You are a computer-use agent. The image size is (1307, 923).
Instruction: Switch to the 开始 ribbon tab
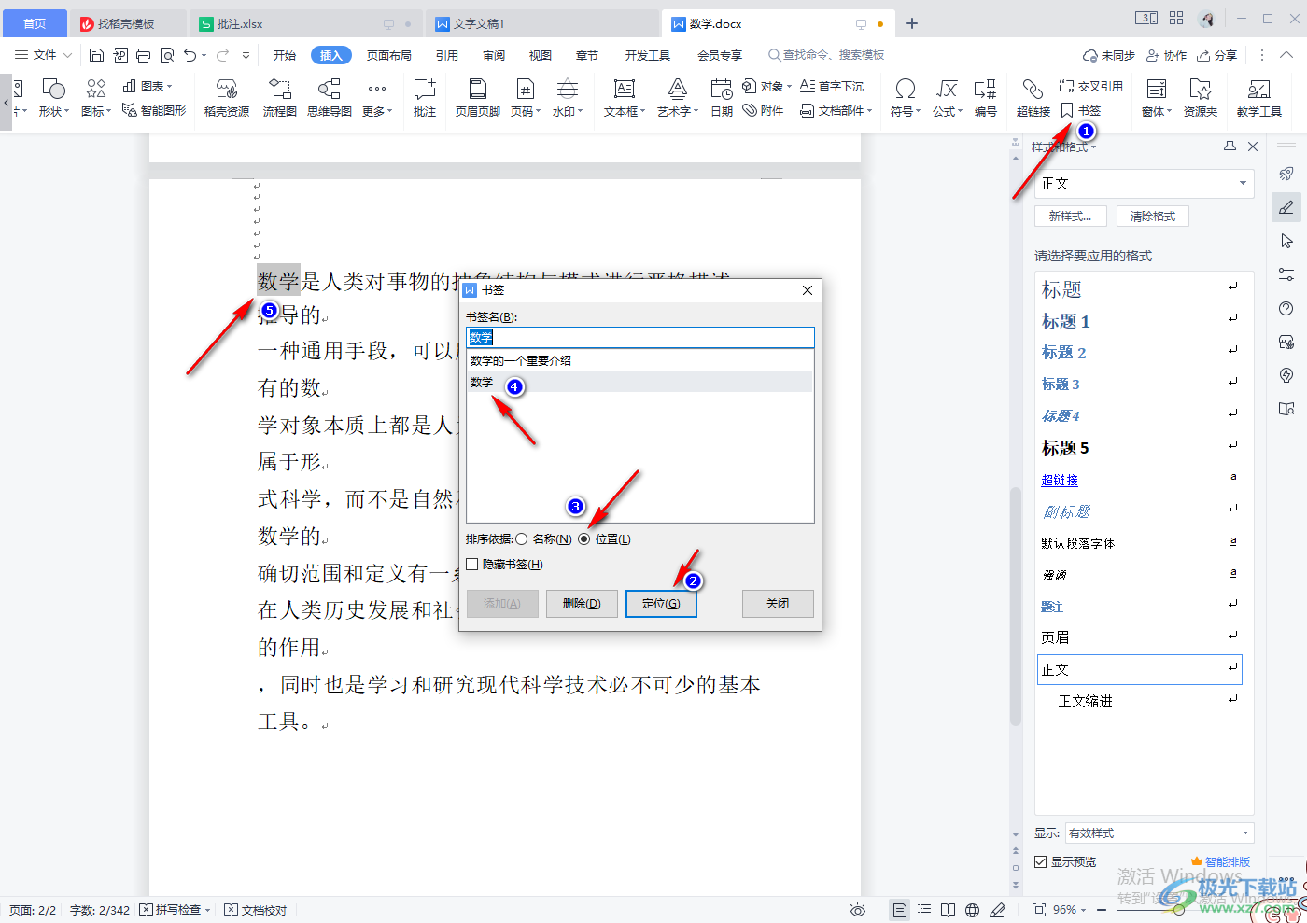[285, 55]
